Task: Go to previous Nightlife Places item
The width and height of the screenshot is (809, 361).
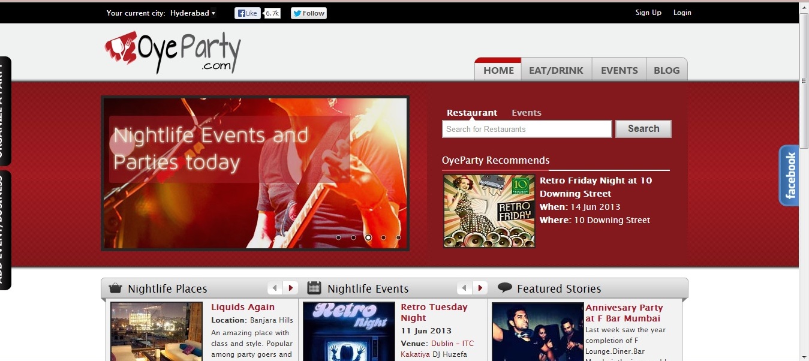Action: pyautogui.click(x=275, y=288)
